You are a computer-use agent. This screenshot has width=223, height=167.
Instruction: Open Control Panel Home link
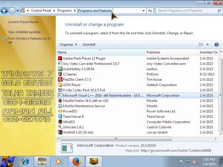(x=23, y=22)
